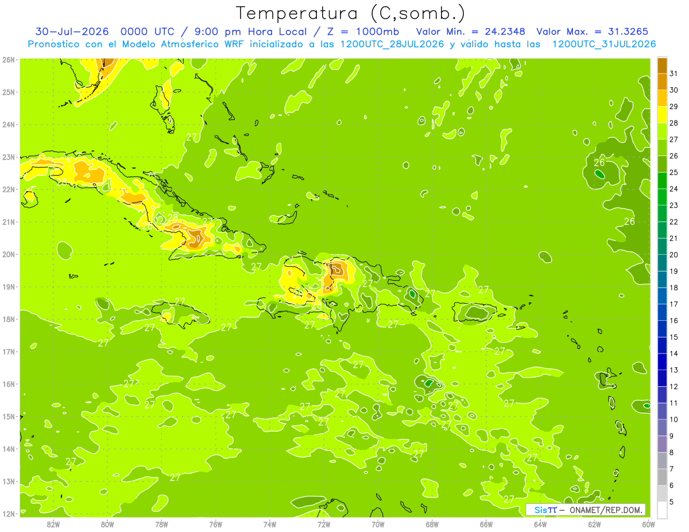689x532 pixels.
Task: Click the latitude axis label '16N'
Action: point(9,384)
